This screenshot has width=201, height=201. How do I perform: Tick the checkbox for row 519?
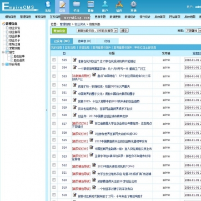[x=54, y=187]
